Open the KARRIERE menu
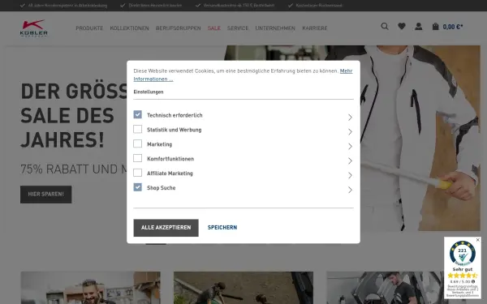Image resolution: width=487 pixels, height=304 pixels. click(x=315, y=28)
